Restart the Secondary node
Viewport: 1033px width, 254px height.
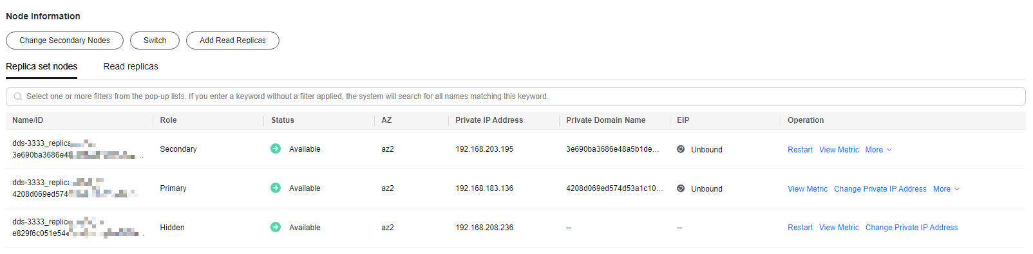tap(800, 150)
